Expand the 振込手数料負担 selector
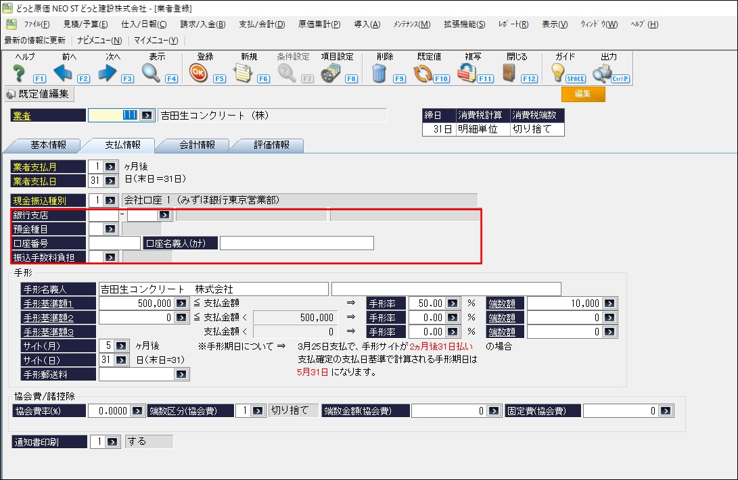Screen dimensions: 738x480 tap(111, 257)
